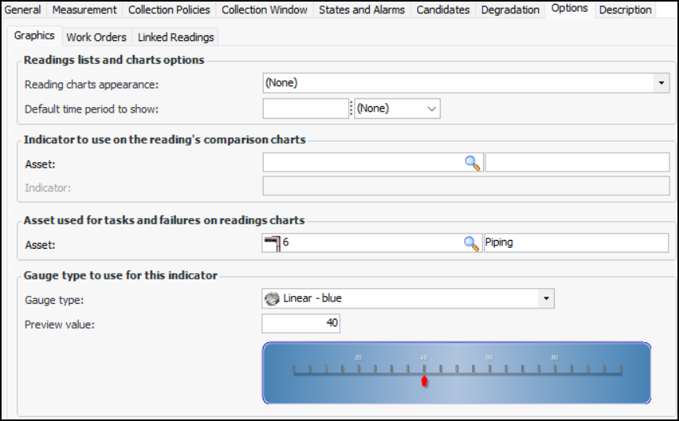Open the Candidates tab
This screenshot has width=679, height=421.
(x=443, y=9)
